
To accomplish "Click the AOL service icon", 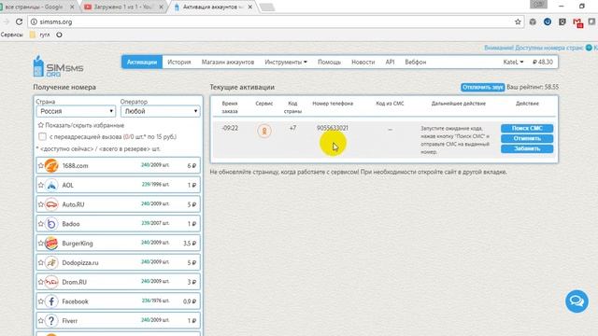I will [51, 185].
